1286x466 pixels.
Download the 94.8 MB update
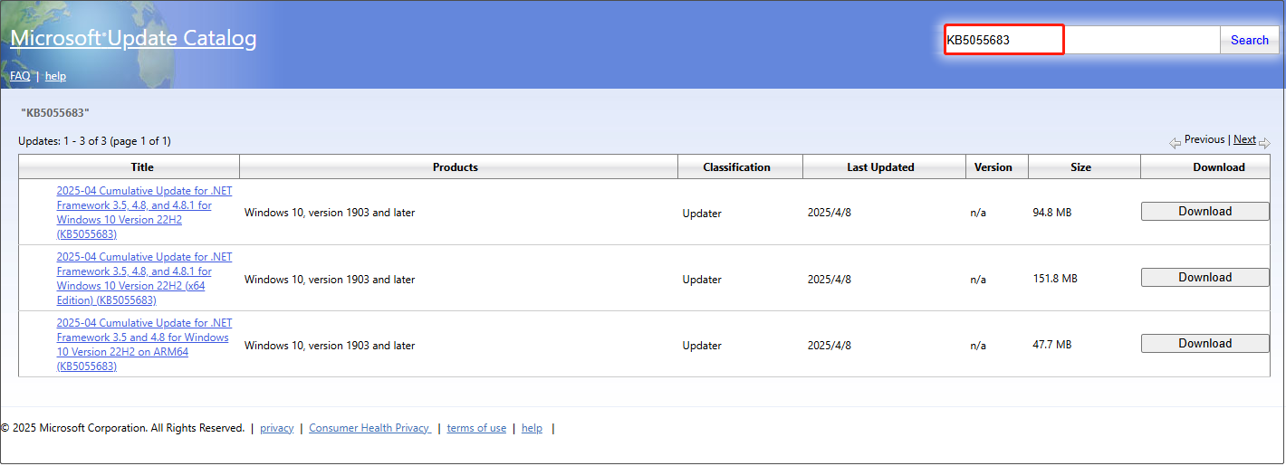1204,211
